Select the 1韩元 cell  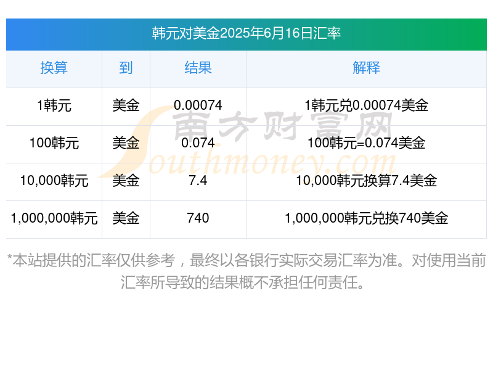pyautogui.click(x=54, y=105)
